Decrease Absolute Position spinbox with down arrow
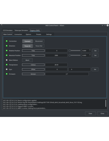This screenshot has width=109, height=141. coord(90,56)
